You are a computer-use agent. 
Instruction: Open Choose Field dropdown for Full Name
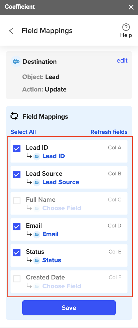[x=61, y=208]
